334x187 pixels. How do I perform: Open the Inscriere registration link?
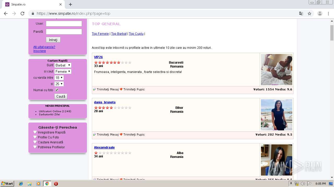tap(40, 51)
